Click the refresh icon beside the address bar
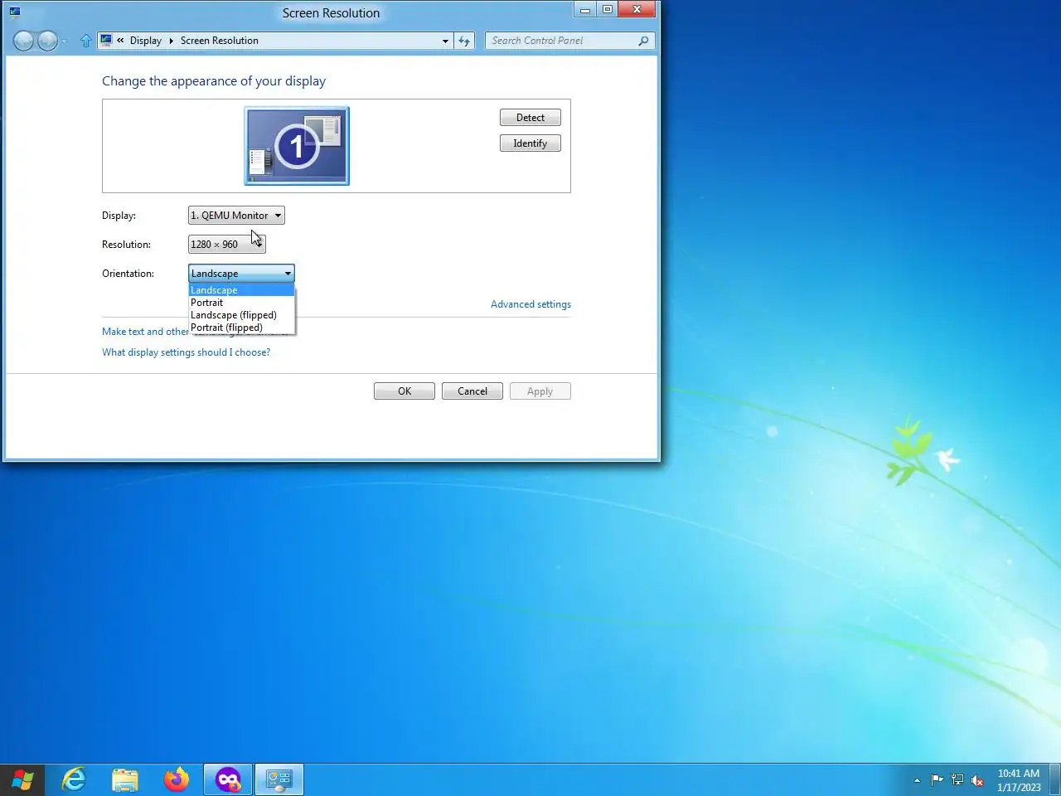Screen dimensions: 1061x796 point(464,41)
